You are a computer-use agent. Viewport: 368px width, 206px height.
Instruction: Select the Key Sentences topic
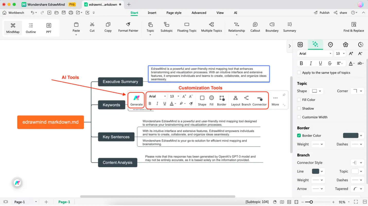(x=116, y=137)
